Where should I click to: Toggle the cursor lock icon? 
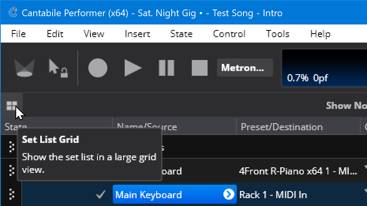tap(58, 68)
